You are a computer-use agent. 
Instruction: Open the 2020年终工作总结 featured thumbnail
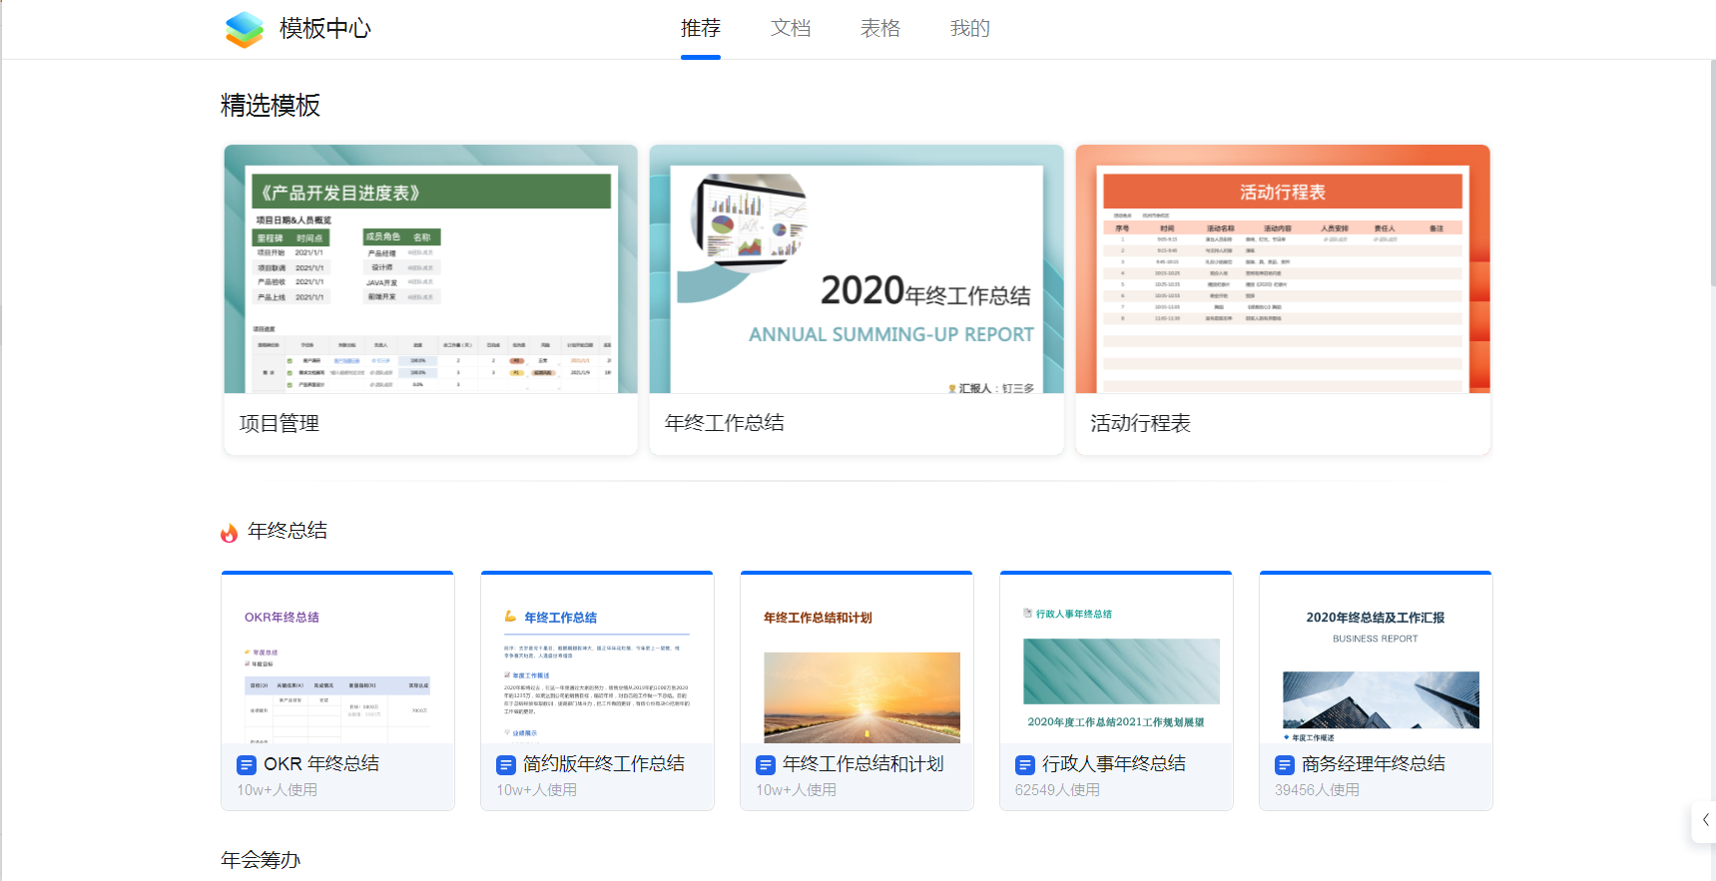point(857,268)
